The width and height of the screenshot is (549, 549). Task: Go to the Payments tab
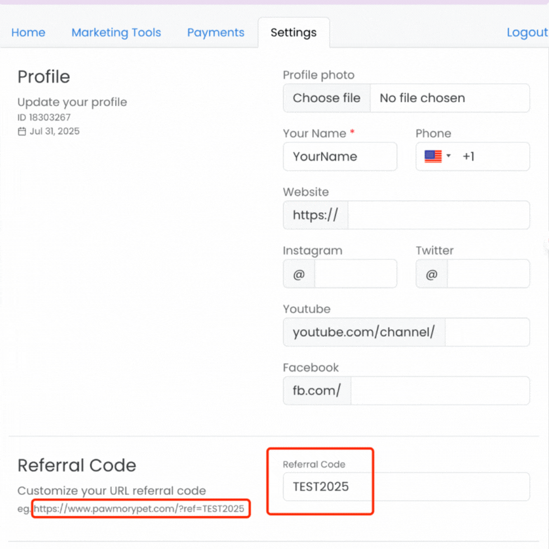pos(215,32)
